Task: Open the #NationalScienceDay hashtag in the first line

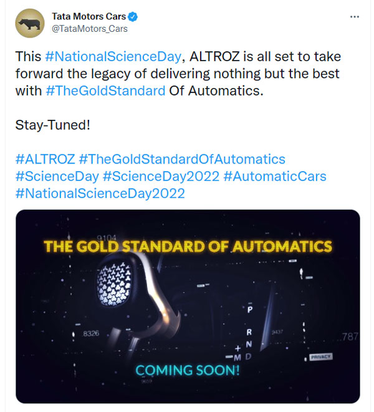Action: click(113, 56)
